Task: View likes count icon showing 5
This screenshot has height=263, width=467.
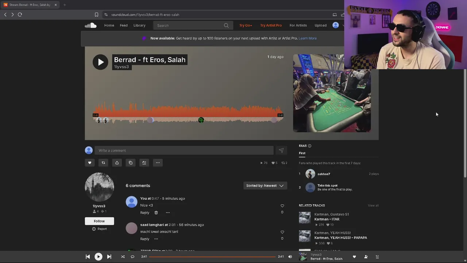Action: coord(274,163)
